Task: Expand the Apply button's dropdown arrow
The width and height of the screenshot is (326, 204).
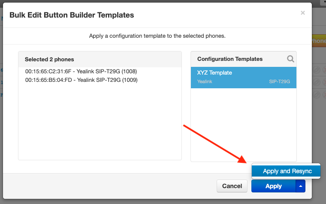Action: [x=300, y=186]
